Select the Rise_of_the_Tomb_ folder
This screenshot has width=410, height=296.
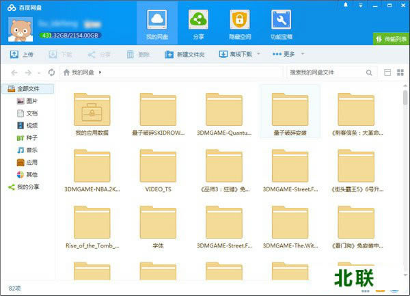click(92, 227)
